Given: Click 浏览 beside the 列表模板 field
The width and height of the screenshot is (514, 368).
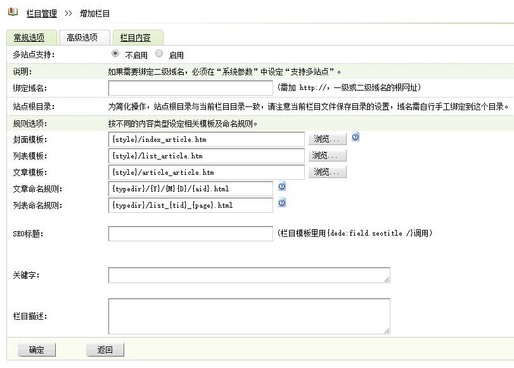Looking at the screenshot, I should tap(326, 155).
